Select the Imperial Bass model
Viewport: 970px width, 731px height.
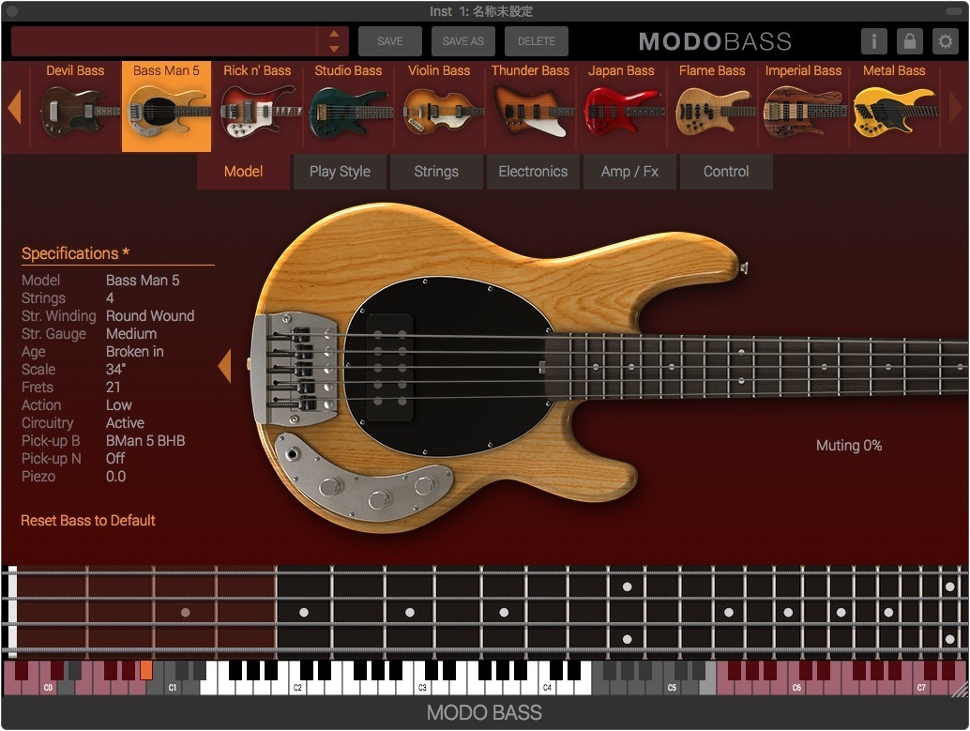tap(802, 106)
